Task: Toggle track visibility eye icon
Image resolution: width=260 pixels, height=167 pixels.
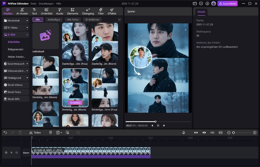Action: click(x=11, y=152)
